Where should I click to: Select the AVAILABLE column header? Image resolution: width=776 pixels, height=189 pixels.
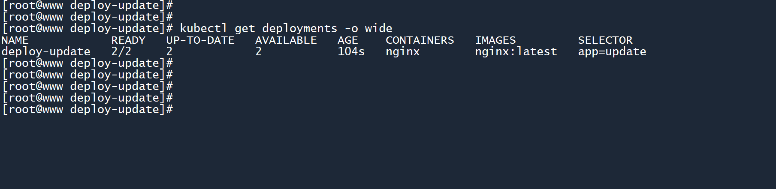pyautogui.click(x=286, y=40)
